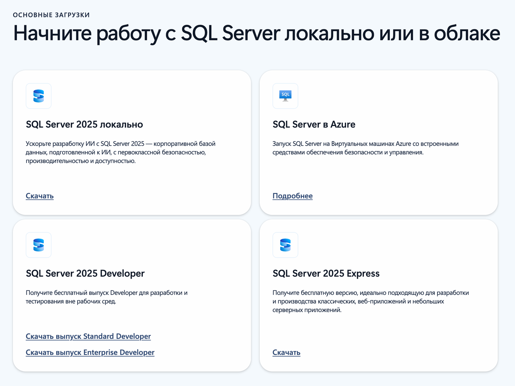The width and height of the screenshot is (515, 386).
Task: Follow Скачать выпуск Standard Developer link
Action: tap(88, 336)
